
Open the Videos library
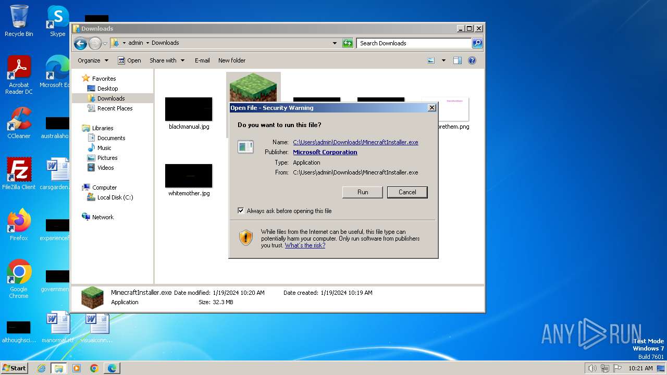click(x=100, y=168)
